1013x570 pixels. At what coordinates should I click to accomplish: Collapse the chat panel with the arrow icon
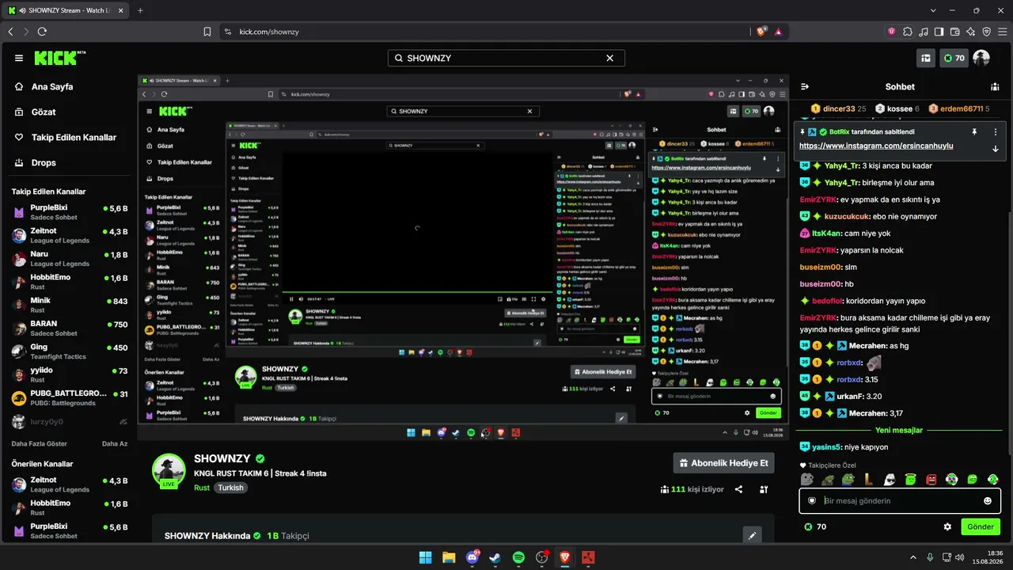pos(805,86)
